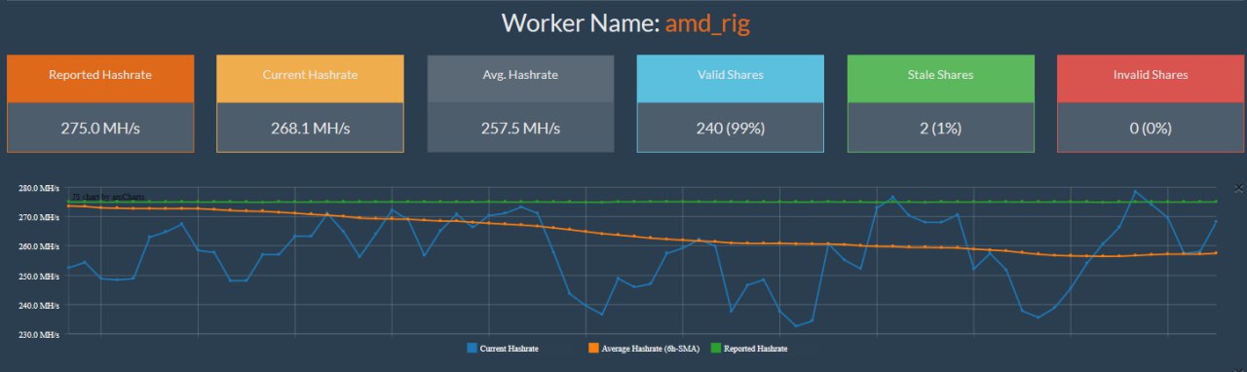1247x372 pixels.
Task: Click the 230.0 MH/s axis label
Action: click(x=39, y=334)
